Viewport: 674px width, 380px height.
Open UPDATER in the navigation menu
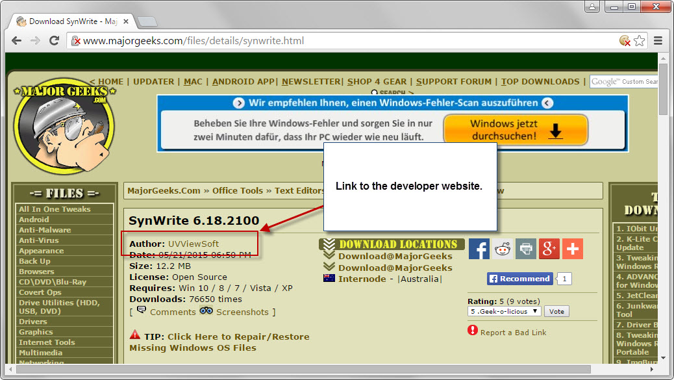153,82
